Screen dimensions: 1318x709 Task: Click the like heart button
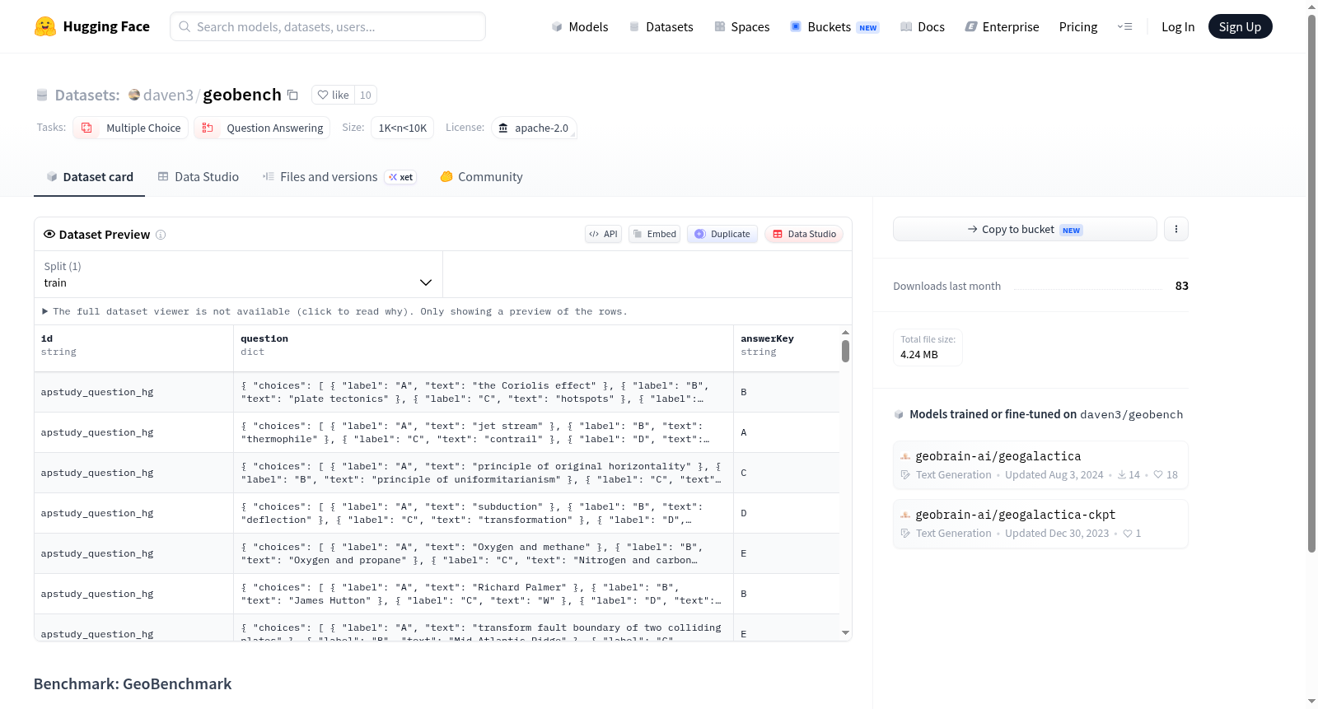point(333,95)
